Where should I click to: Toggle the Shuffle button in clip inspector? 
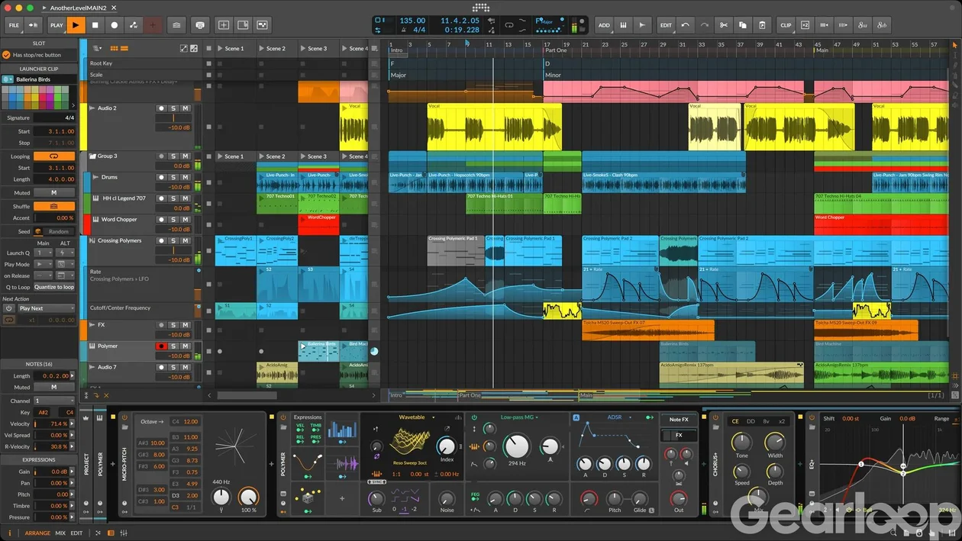(54, 206)
